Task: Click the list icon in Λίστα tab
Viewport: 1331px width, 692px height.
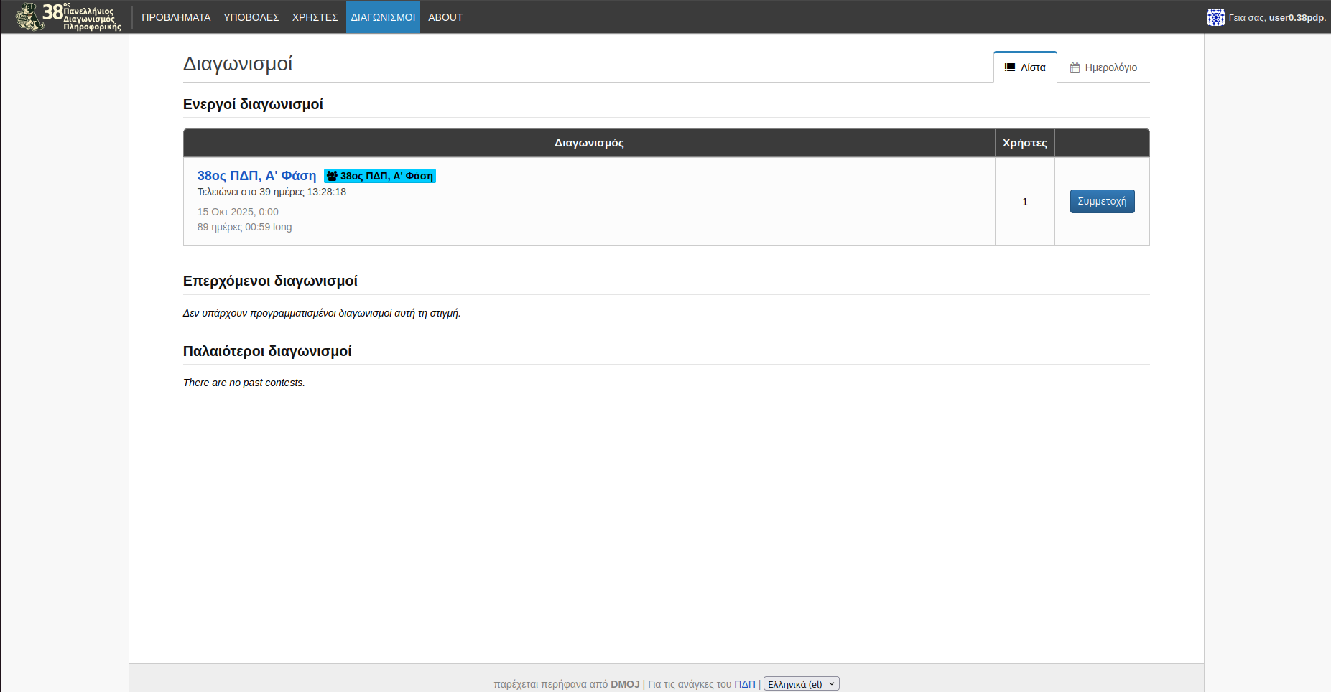Action: (x=1009, y=67)
